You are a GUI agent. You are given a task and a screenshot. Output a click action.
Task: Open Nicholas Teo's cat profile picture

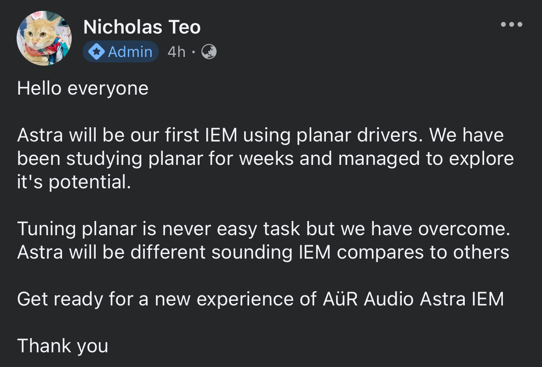coord(44,38)
